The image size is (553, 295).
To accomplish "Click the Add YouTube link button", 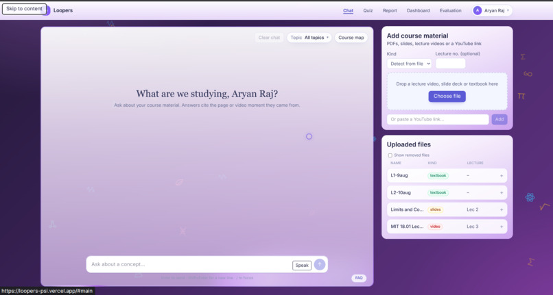I will (499, 119).
